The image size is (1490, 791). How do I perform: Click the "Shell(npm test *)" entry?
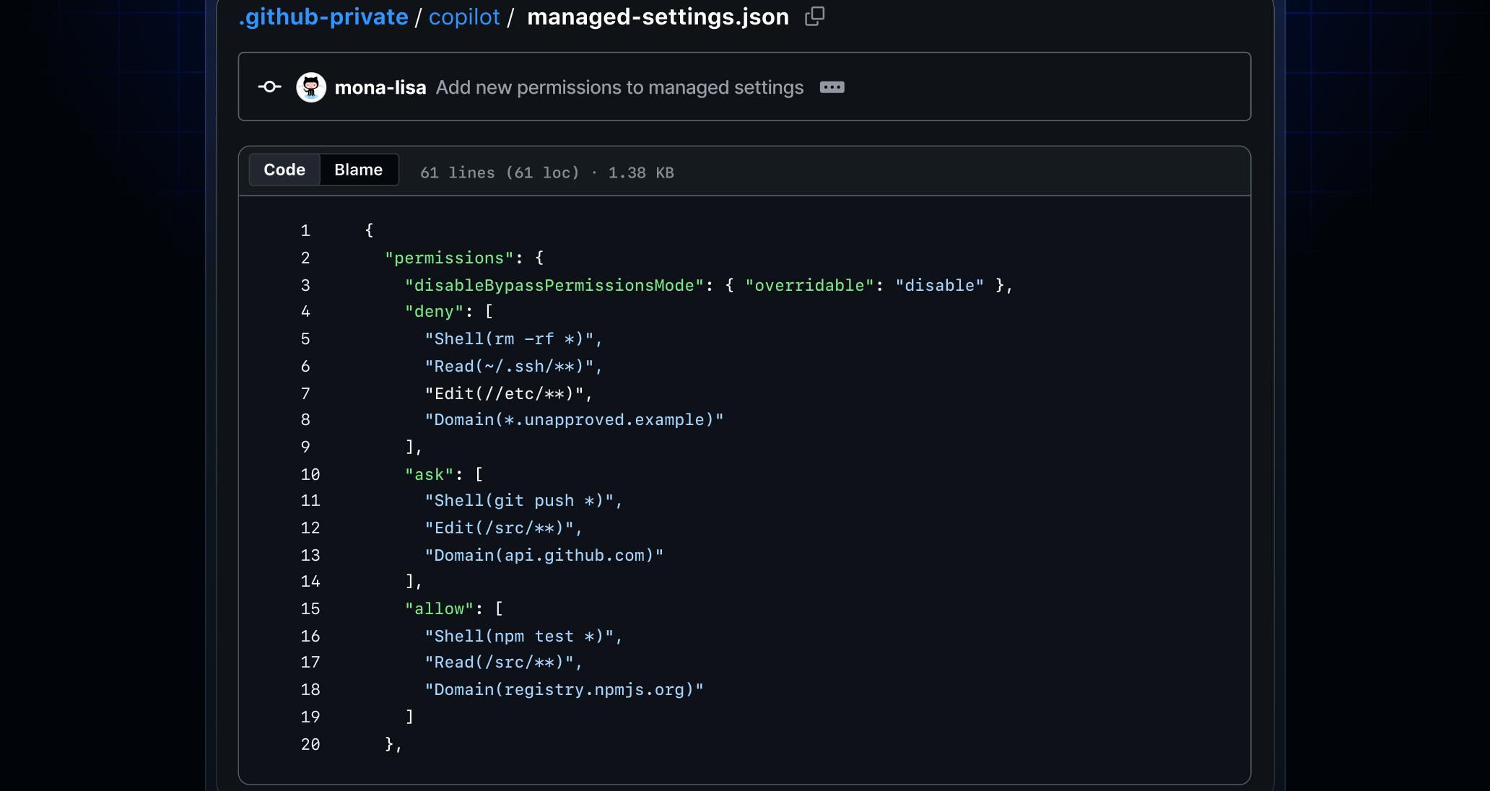[519, 636]
